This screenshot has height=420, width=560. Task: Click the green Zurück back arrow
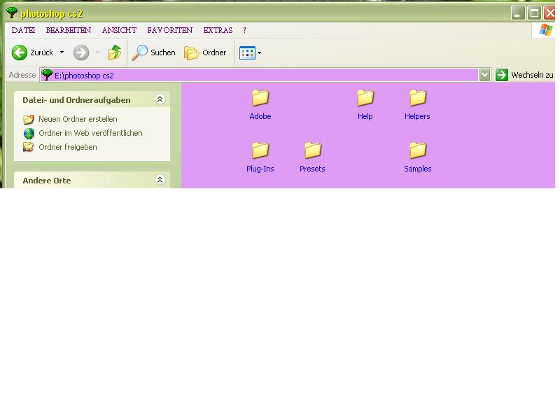pyautogui.click(x=20, y=52)
